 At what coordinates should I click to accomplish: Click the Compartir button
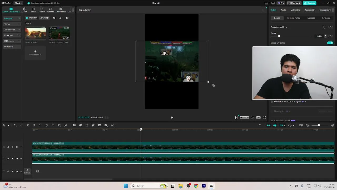pyautogui.click(x=294, y=3)
